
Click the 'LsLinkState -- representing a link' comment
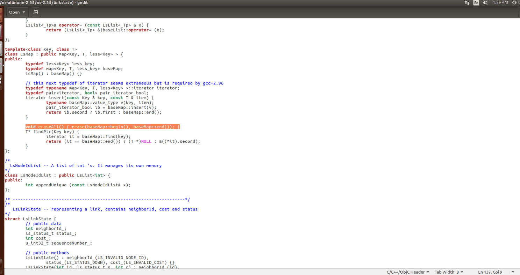coord(105,209)
